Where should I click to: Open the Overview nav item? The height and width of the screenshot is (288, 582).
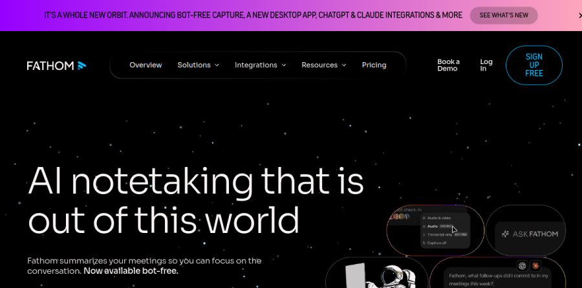click(145, 65)
